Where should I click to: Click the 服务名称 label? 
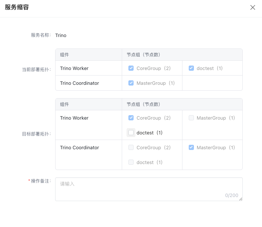click(41, 35)
